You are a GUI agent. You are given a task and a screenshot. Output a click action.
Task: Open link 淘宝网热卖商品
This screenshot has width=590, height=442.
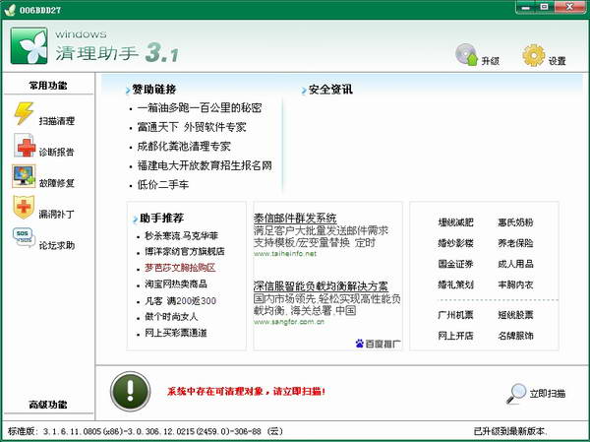[x=176, y=284]
